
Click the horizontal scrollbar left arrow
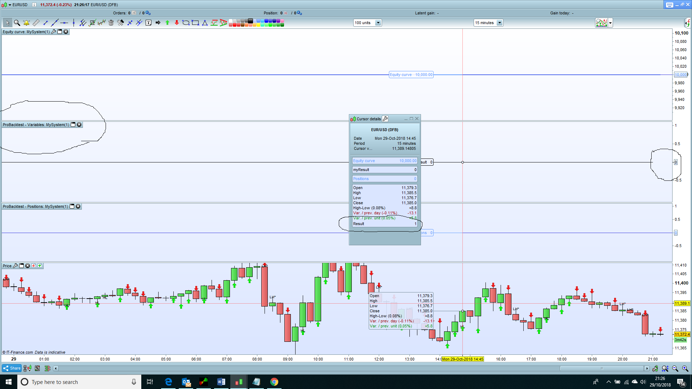click(56, 368)
